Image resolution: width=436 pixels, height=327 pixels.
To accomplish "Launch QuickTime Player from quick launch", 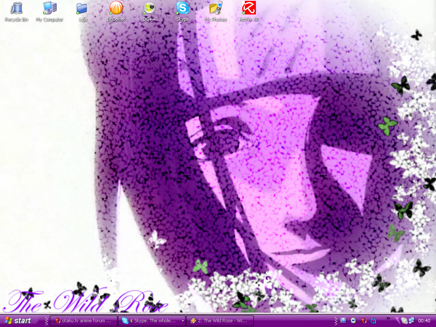I will pyautogui.click(x=373, y=321).
